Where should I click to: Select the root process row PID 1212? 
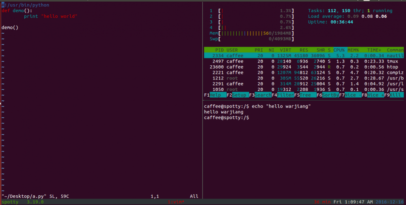[x=304, y=78]
